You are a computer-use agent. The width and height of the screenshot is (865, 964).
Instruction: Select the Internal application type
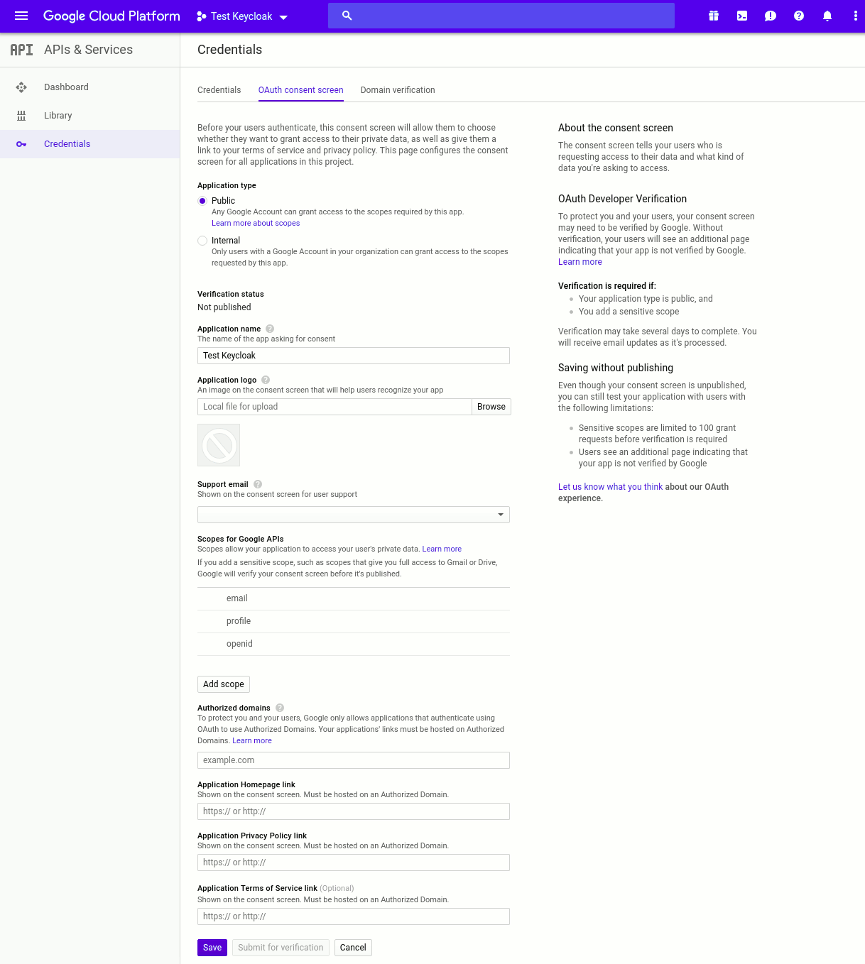(x=202, y=241)
